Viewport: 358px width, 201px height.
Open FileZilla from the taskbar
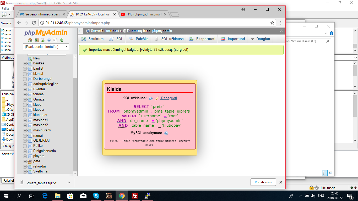[135, 196]
